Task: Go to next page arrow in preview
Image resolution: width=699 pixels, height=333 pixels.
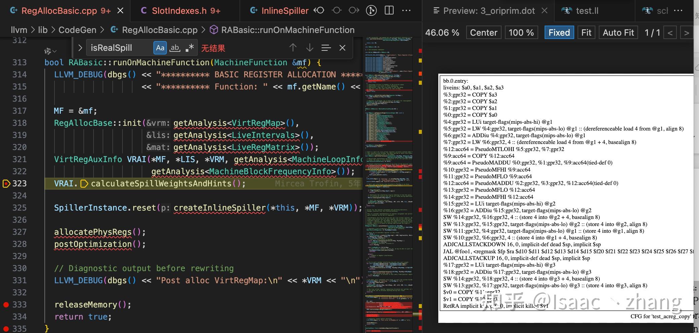Action: 686,33
